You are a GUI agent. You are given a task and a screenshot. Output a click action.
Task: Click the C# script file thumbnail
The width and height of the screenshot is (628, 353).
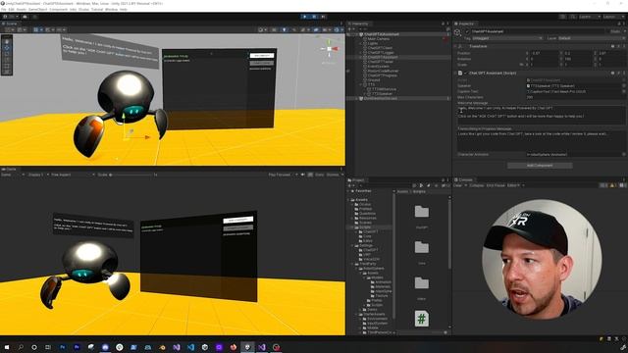(421, 319)
